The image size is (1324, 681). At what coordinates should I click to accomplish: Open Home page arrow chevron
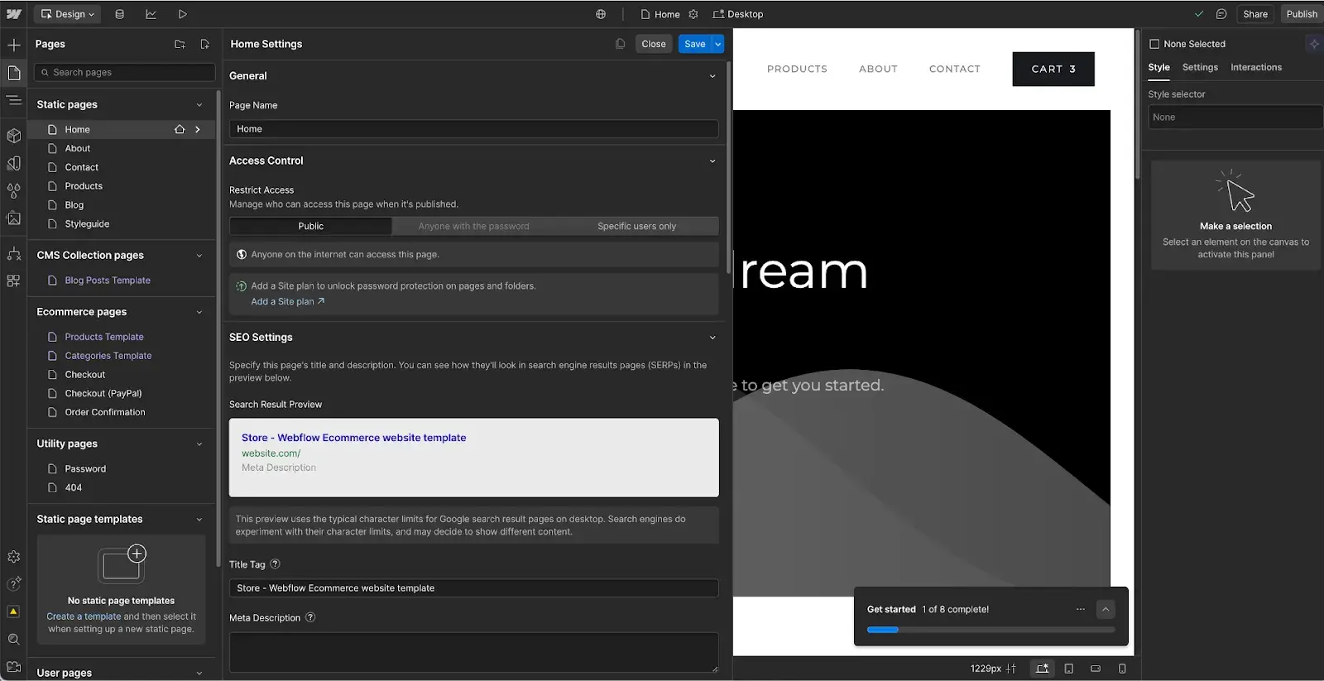tap(198, 129)
